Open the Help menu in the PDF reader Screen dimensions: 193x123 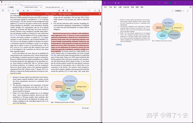[x=21, y=5]
